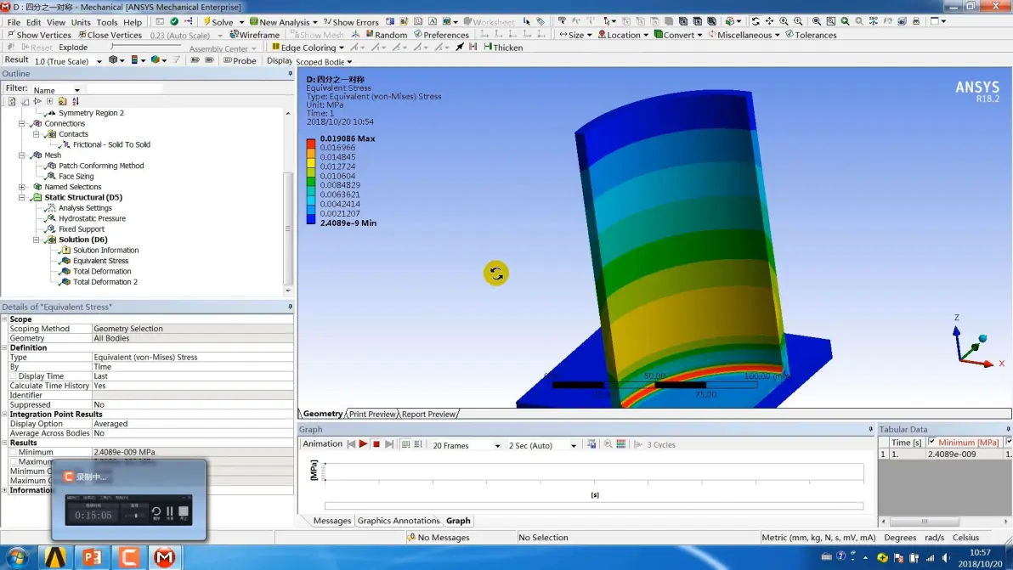
Task: Open the viewports layout dropdown
Action: (938, 21)
